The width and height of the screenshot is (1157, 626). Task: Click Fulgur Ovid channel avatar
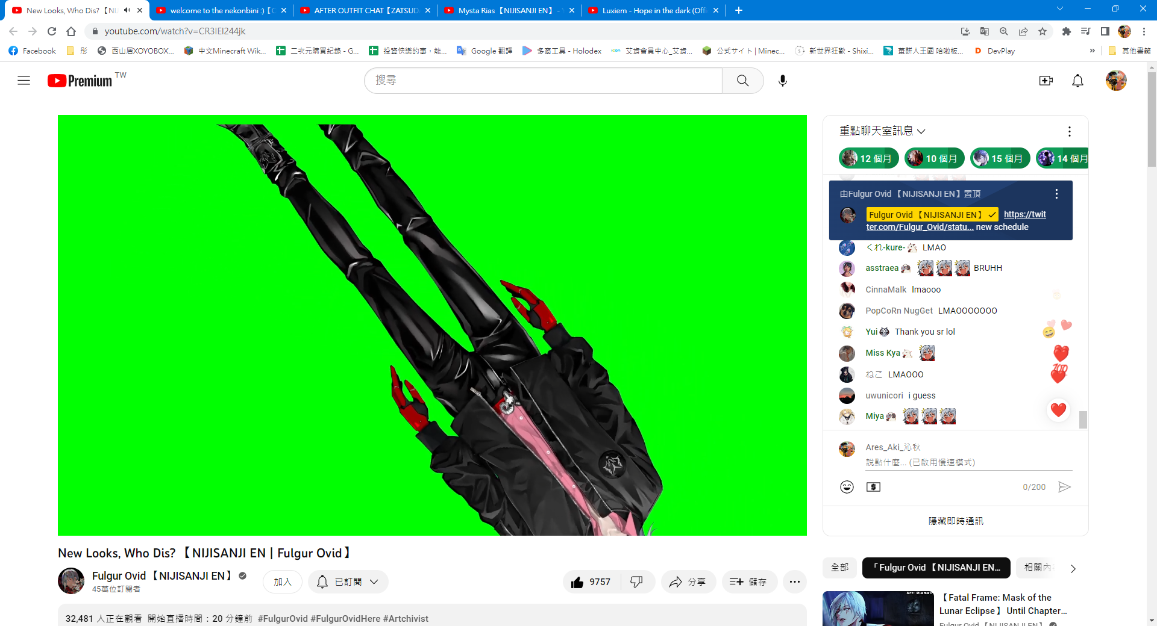71,581
